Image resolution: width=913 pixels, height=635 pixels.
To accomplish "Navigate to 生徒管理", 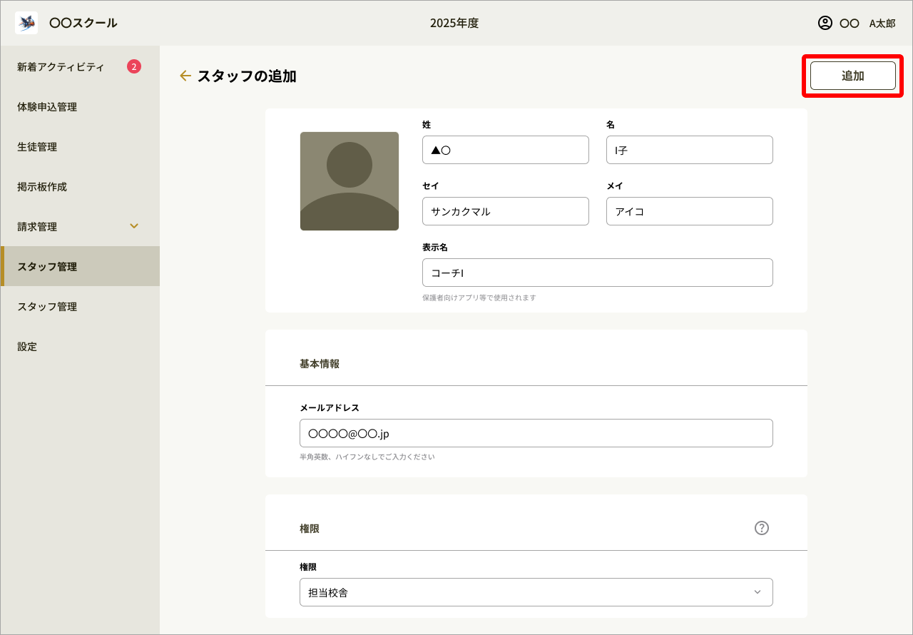I will click(x=37, y=147).
